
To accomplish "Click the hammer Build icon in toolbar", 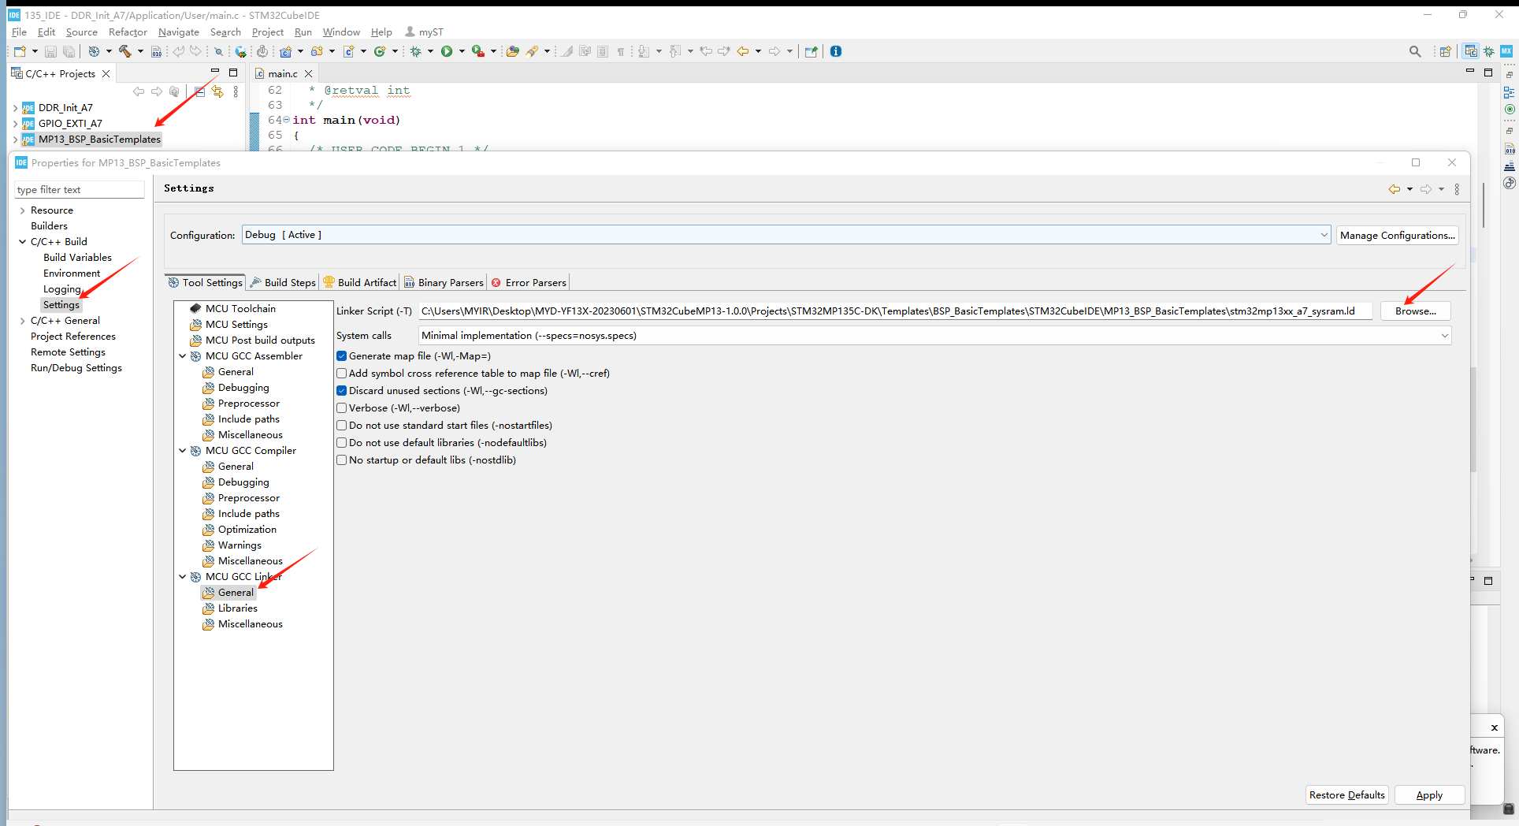I will click(124, 51).
